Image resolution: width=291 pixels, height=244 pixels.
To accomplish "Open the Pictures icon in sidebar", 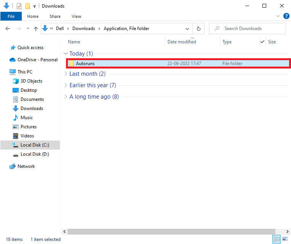I will coord(16,127).
